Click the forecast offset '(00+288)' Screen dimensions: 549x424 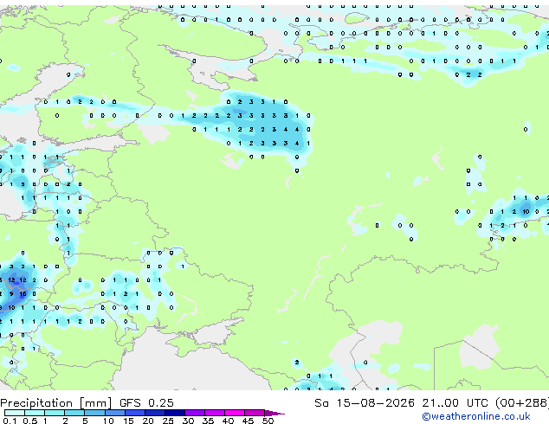[x=522, y=403]
